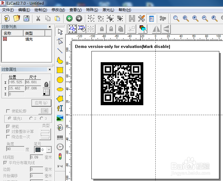Open the 绘制(D) menu
Viewport: 223px width, 181px height.
tap(41, 10)
